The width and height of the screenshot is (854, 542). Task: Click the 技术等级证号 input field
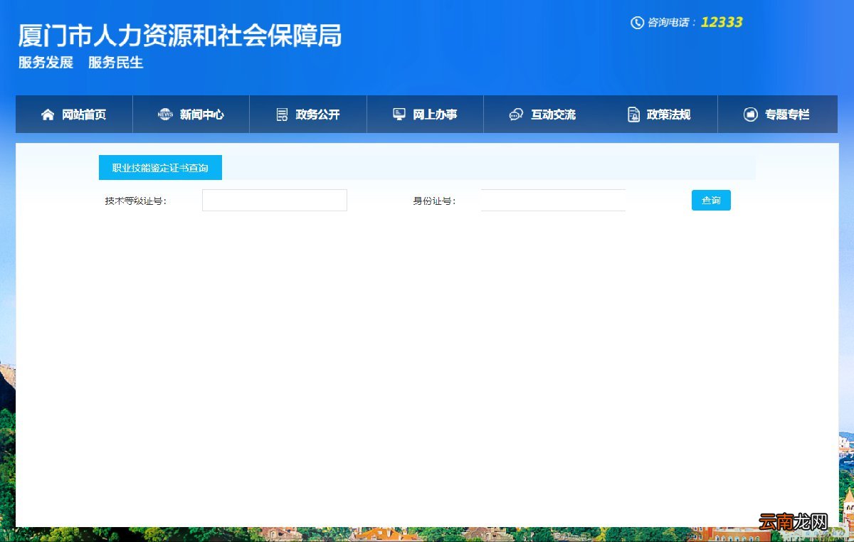tap(275, 201)
